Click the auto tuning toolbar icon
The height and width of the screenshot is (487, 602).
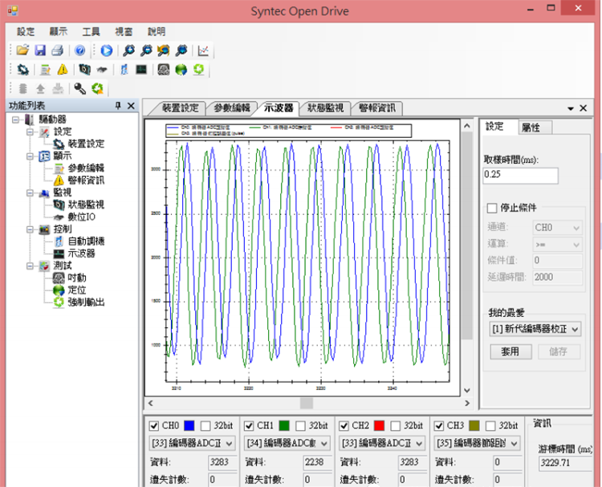[124, 70]
